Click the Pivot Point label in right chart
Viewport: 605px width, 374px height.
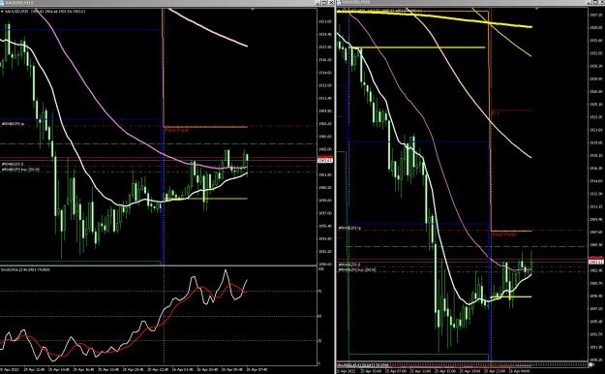coord(503,234)
